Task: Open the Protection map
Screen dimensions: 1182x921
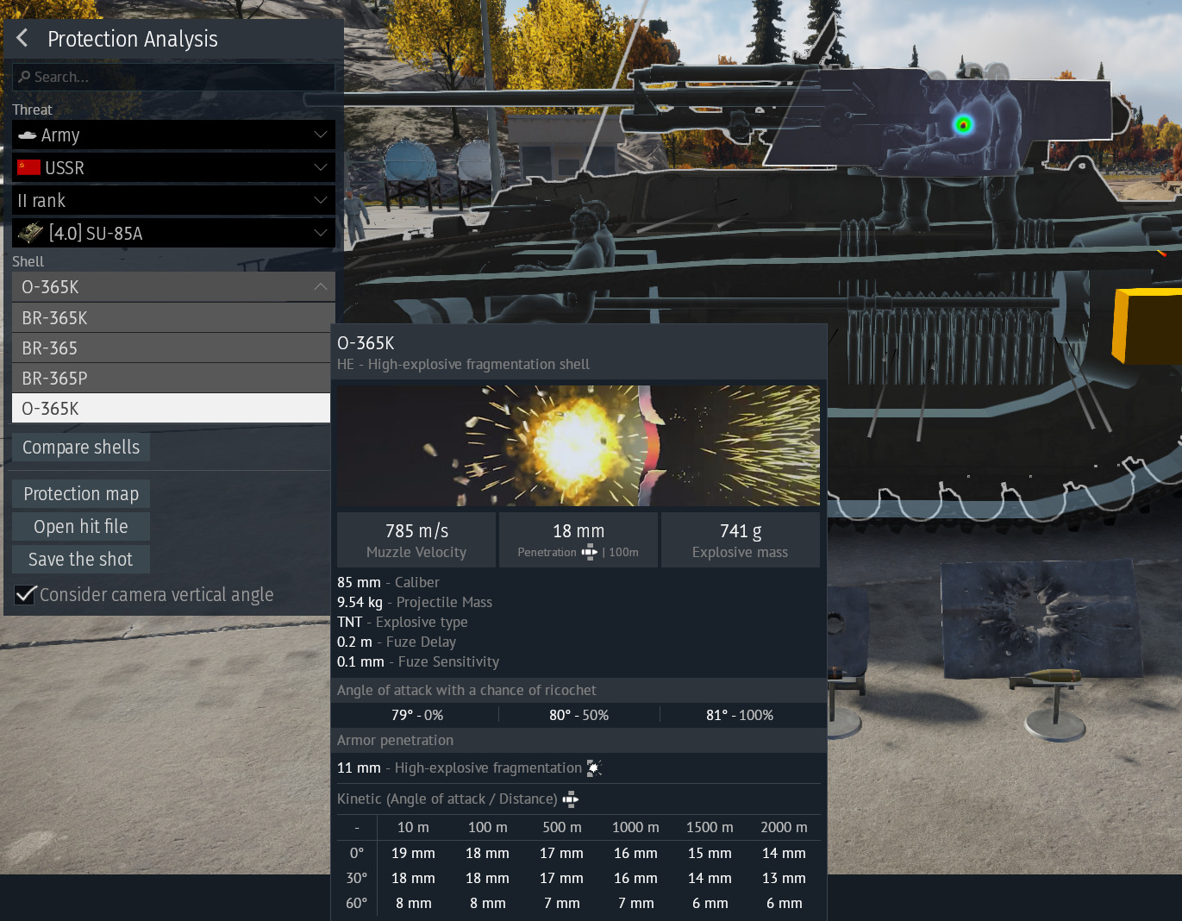Action: [81, 494]
